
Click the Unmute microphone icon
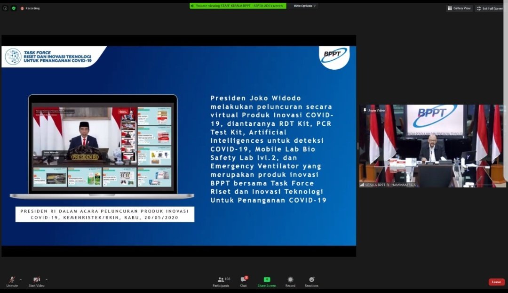pos(12,279)
